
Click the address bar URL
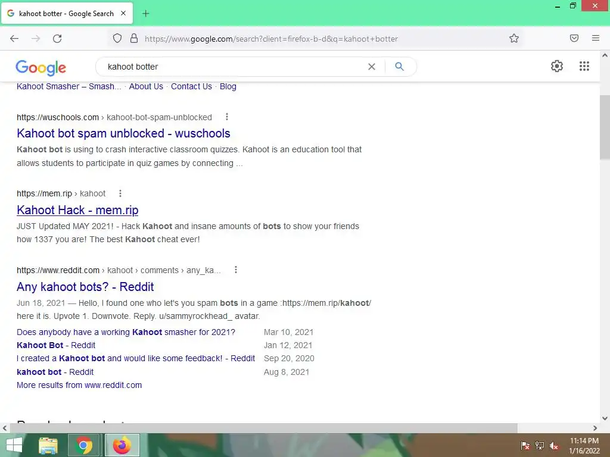[x=271, y=39]
